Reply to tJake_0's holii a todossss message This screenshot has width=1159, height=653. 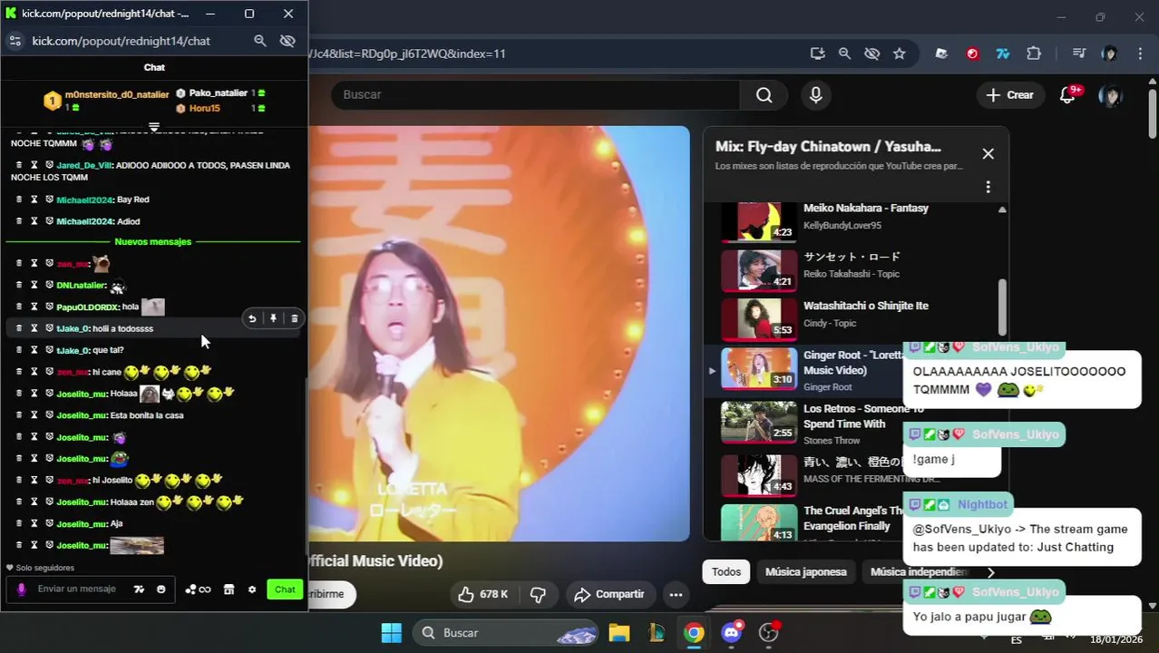point(252,318)
